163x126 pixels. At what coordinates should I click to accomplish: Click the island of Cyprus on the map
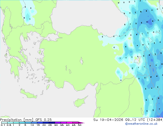coord(80,102)
